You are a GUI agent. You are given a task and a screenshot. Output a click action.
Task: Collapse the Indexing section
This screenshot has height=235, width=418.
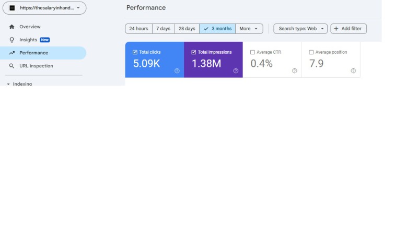coord(8,84)
